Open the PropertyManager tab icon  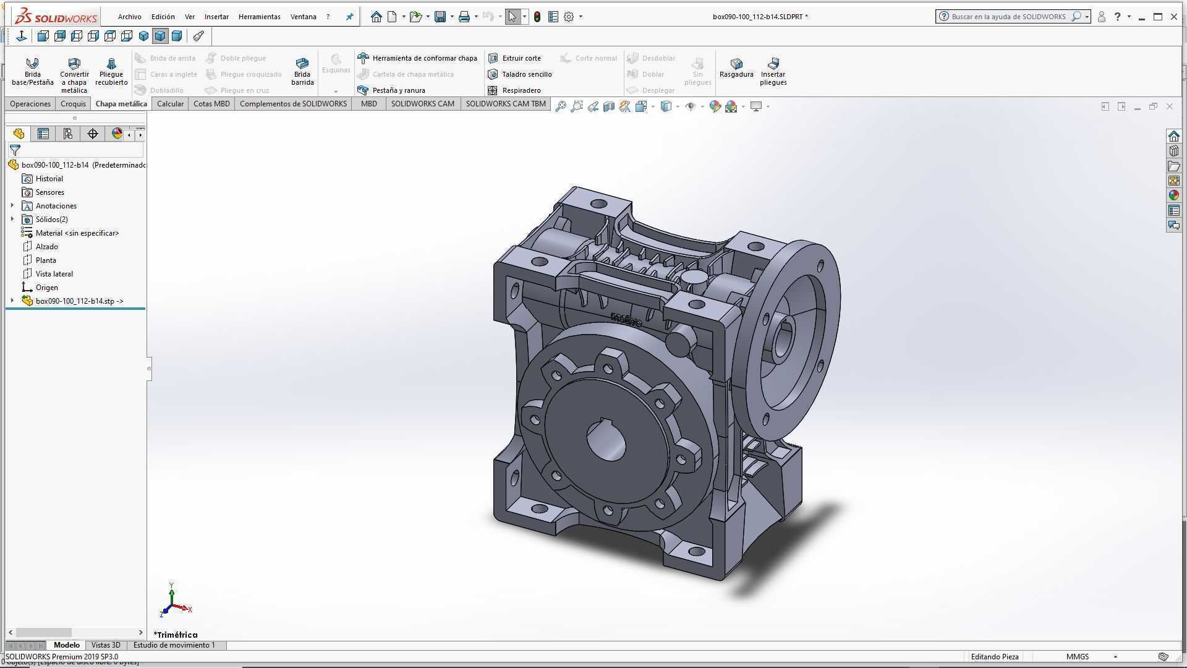point(43,134)
